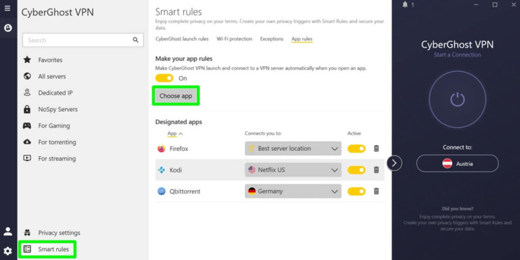Click the hamburger menu icon
The image size is (520, 260).
7,8
